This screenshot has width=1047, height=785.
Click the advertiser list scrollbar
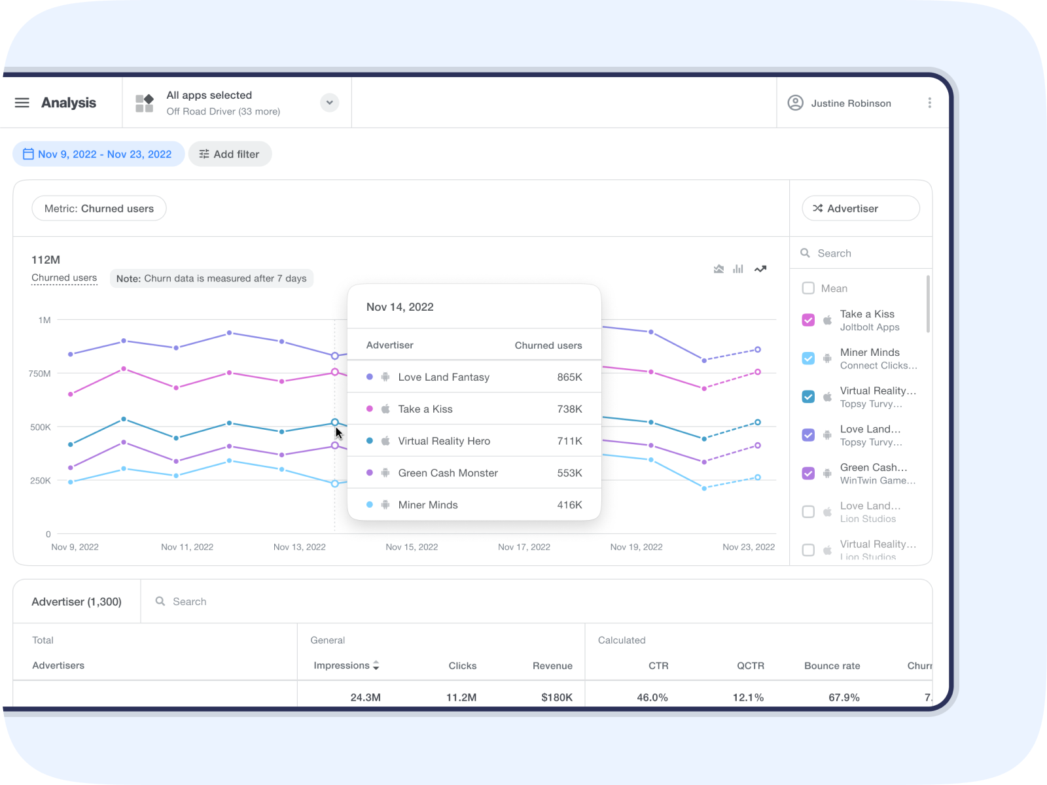(x=928, y=304)
